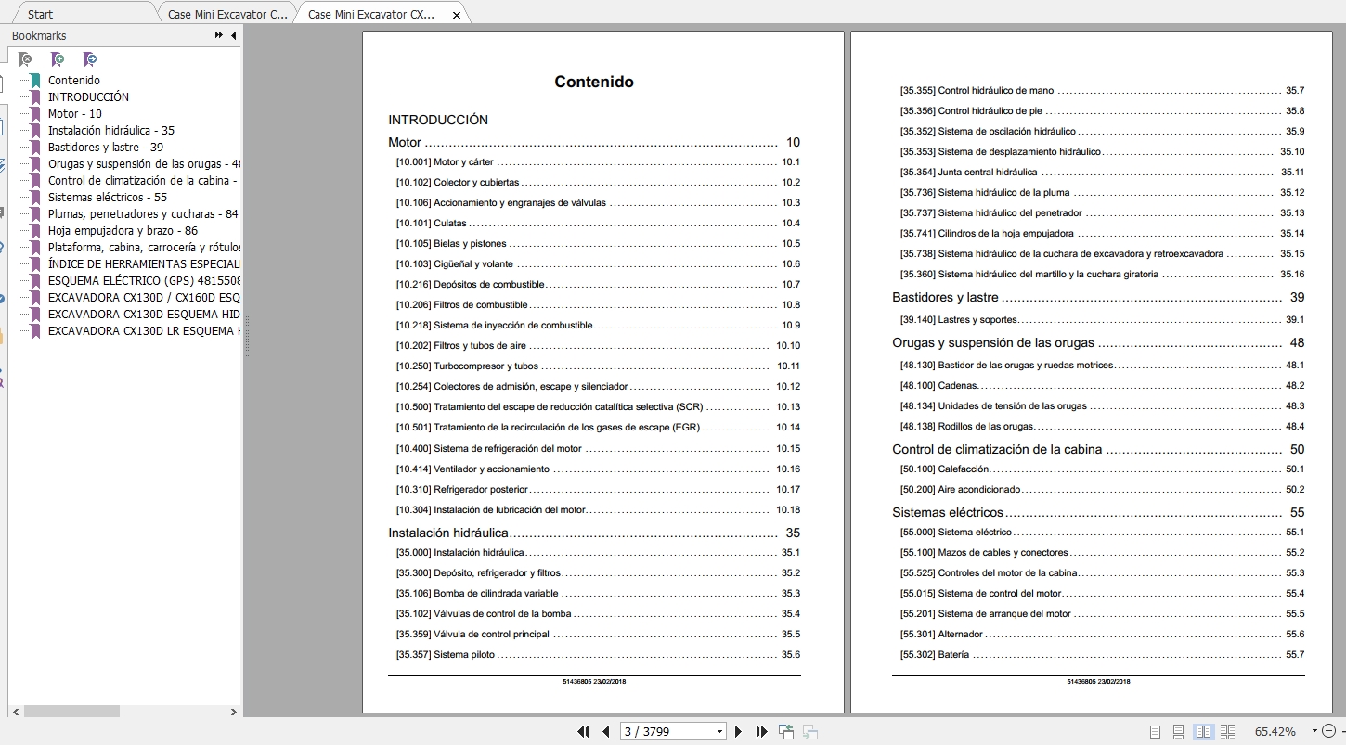The width and height of the screenshot is (1346, 745).
Task: Click the add new bookmark icon
Action: [58, 59]
